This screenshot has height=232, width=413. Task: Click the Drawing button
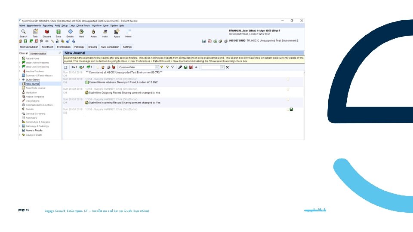(x=93, y=47)
